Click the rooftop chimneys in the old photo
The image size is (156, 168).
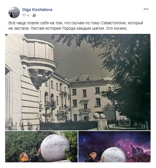coord(85,77)
